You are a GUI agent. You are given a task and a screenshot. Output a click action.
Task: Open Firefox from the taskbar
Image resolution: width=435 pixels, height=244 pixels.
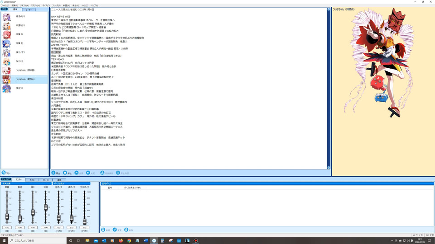pos(121,241)
